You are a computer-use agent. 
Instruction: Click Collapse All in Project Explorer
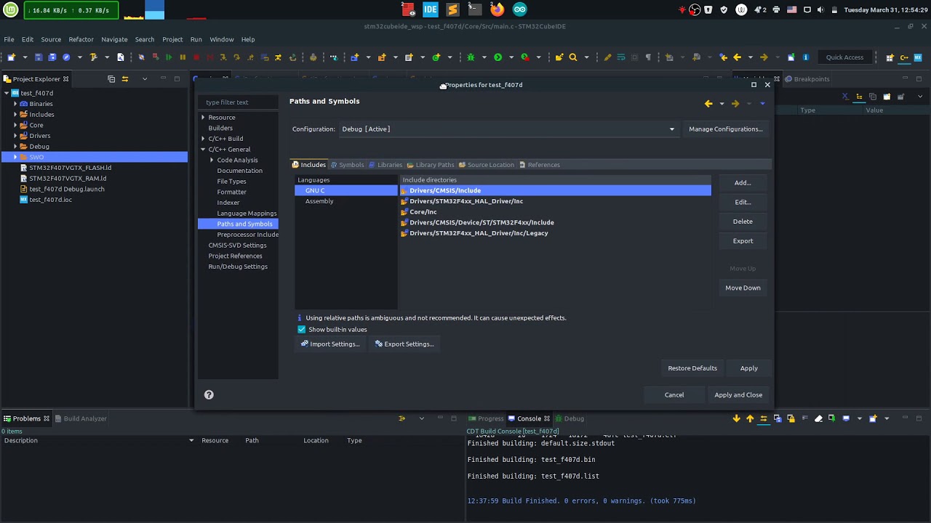pos(111,78)
